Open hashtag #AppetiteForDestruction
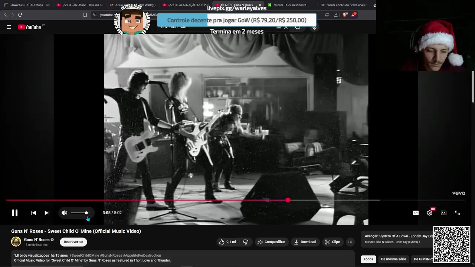Image resolution: width=475 pixels, height=267 pixels. 142,256
